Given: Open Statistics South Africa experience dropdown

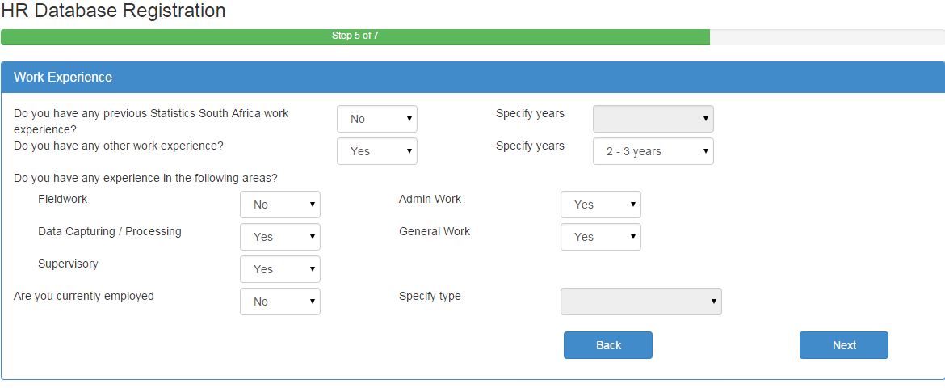Looking at the screenshot, I should (x=376, y=119).
